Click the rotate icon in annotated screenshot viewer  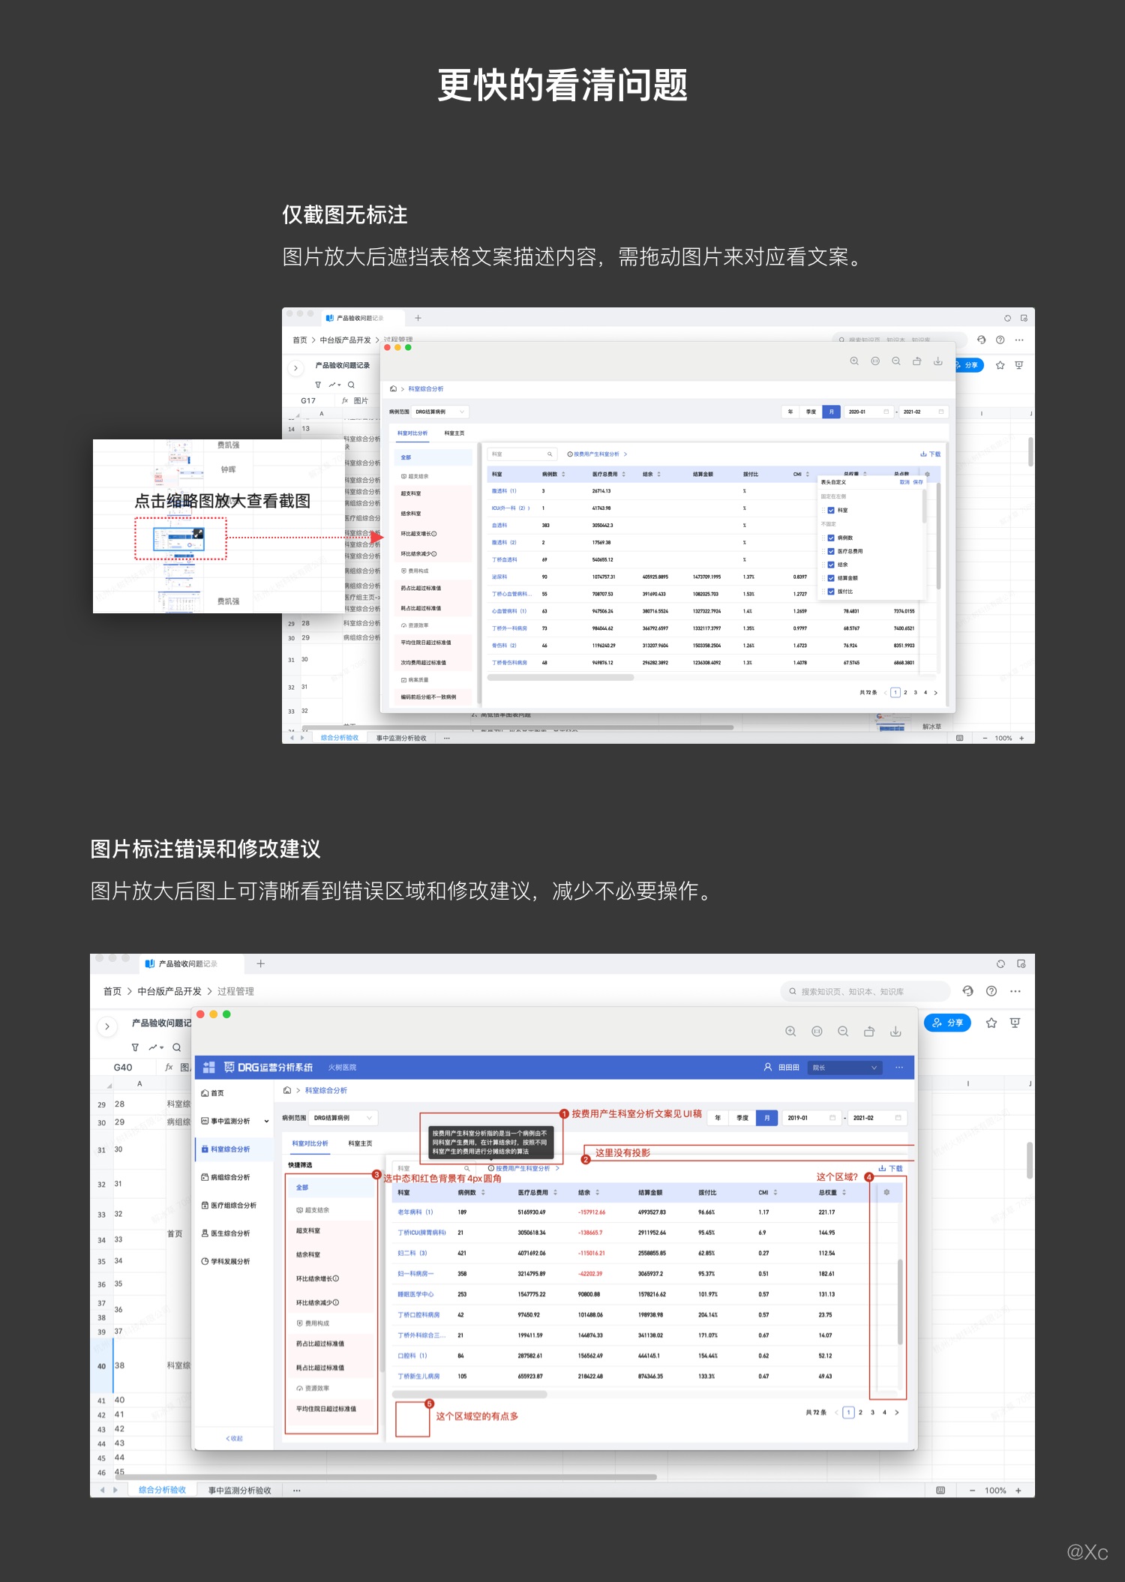pyautogui.click(x=869, y=1031)
